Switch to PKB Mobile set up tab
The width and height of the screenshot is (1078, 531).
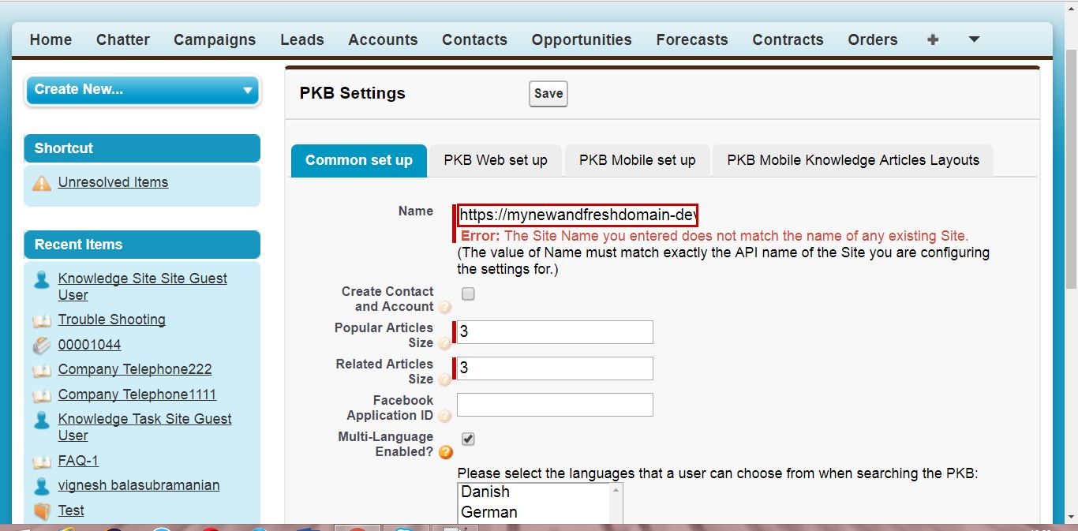[x=638, y=160]
